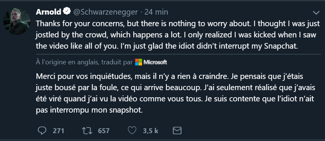Like the tweet with heart icon
The image size is (325, 141).
coord(132,131)
